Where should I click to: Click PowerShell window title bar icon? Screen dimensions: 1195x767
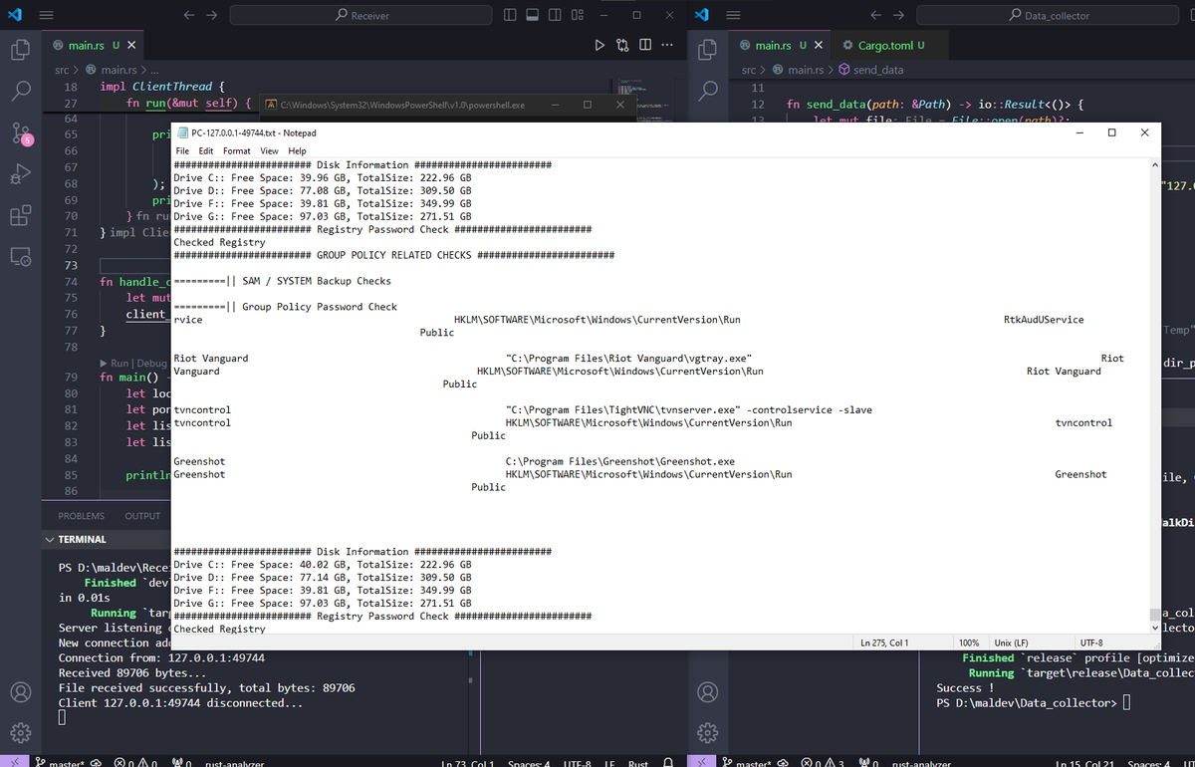pos(271,105)
